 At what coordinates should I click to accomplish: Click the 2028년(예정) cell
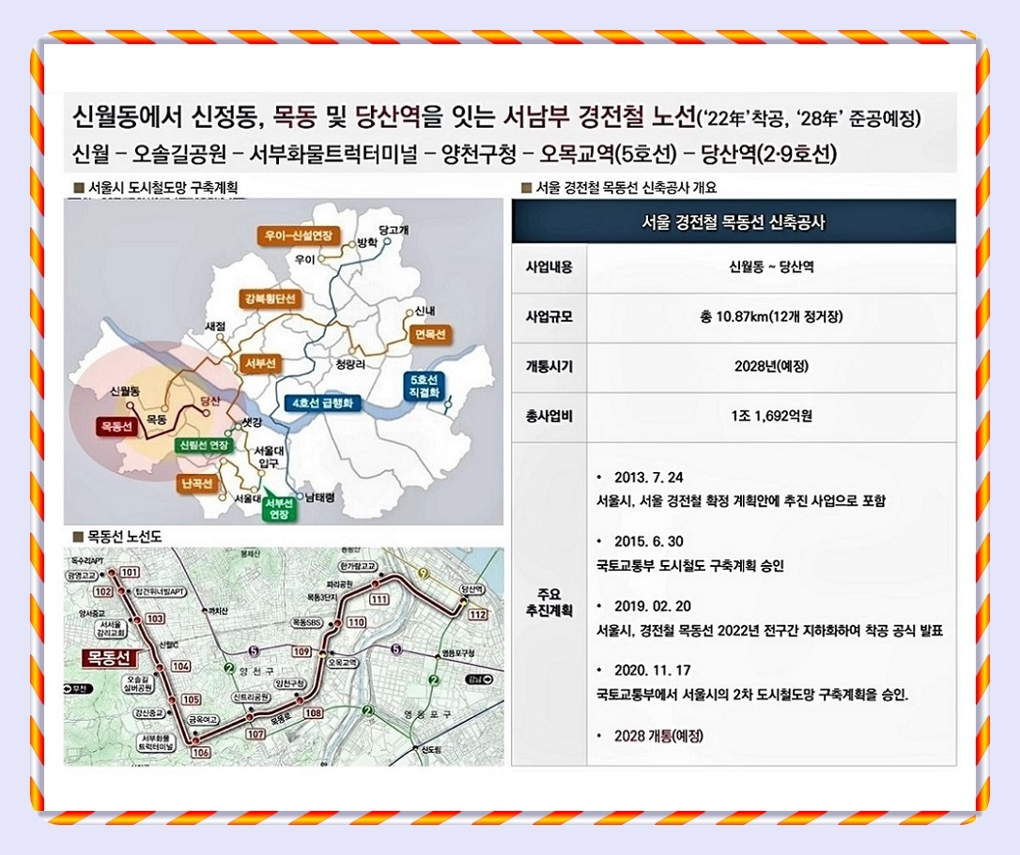771,366
